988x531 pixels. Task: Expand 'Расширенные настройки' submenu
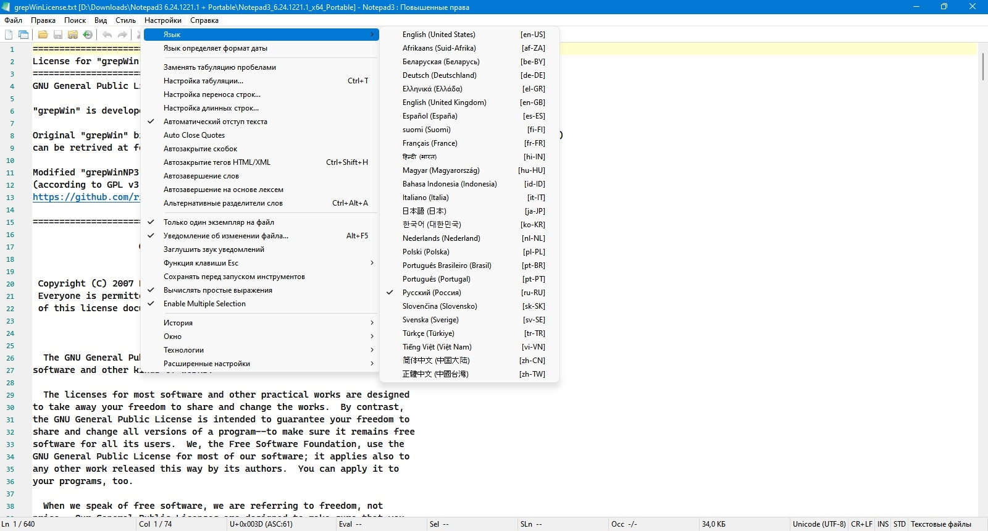(260, 364)
